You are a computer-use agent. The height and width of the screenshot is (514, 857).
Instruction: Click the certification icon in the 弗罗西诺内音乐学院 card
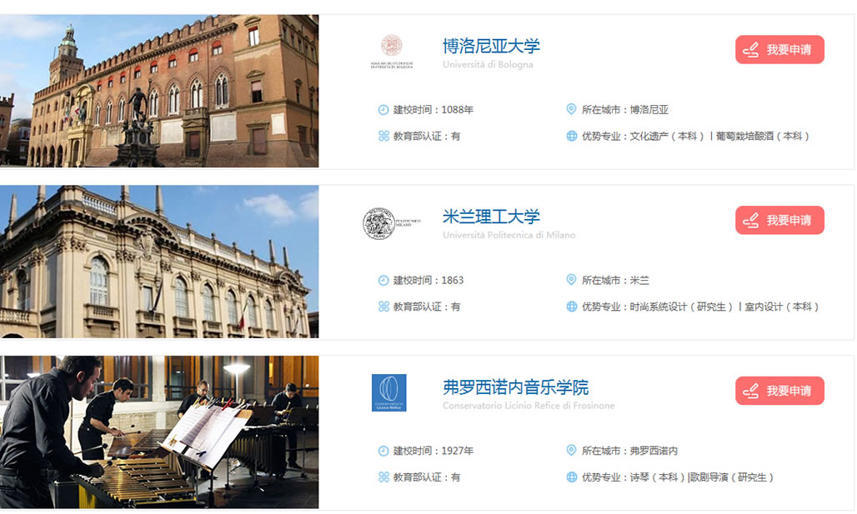383,477
